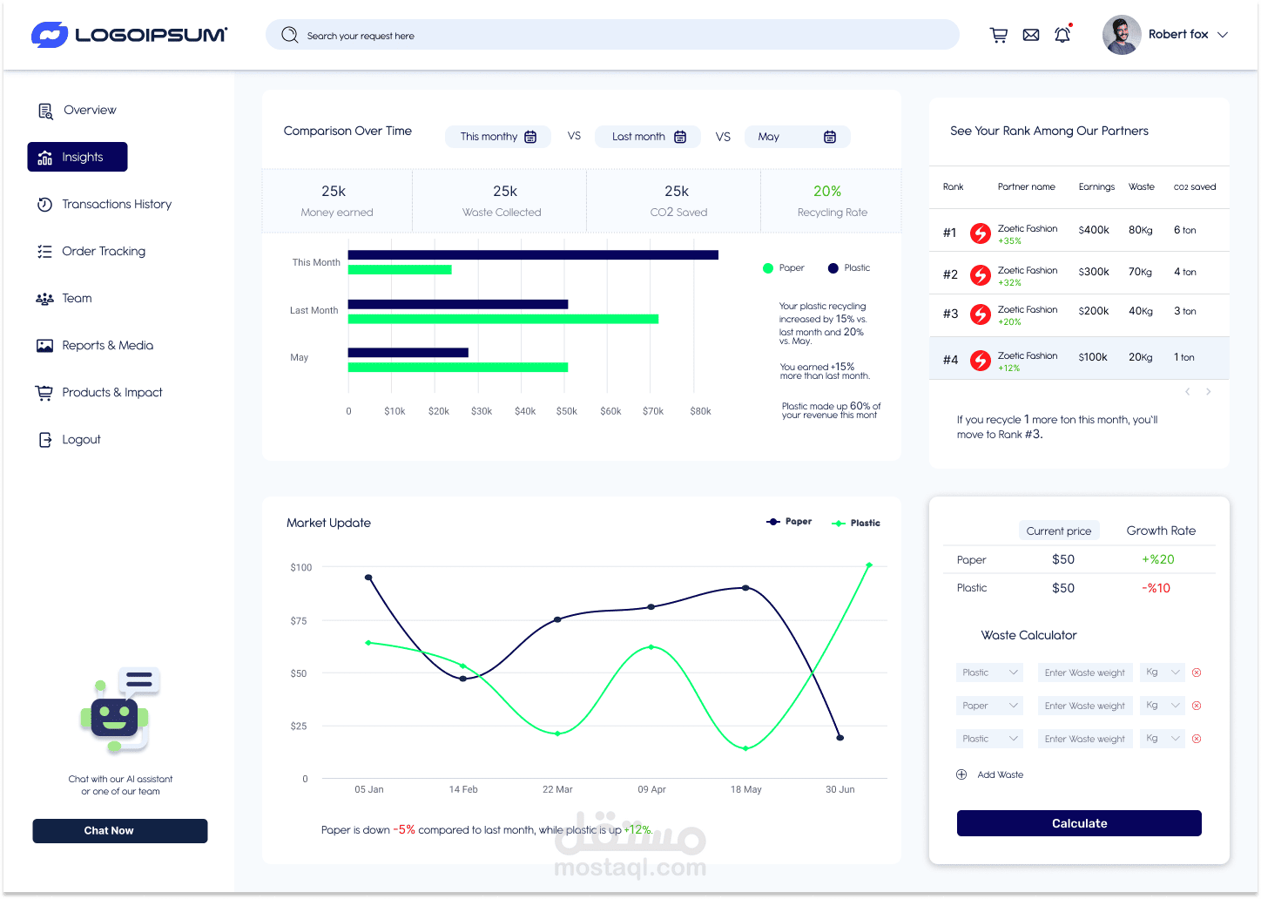Open the Paper waste type dropdown
This screenshot has height=899, width=1261.
tap(989, 706)
